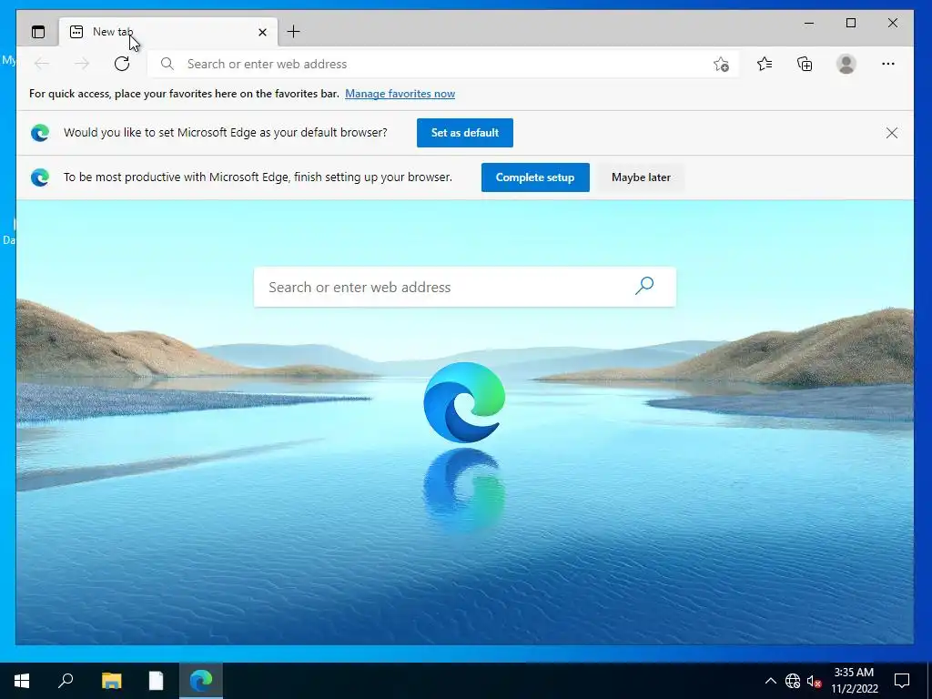Focus the page search box

[x=465, y=287]
